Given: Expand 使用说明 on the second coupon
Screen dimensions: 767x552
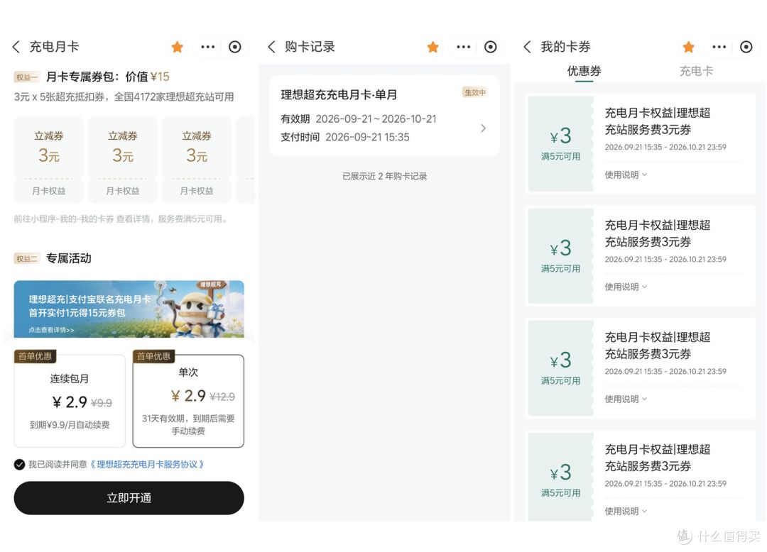Looking at the screenshot, I should tap(626, 287).
